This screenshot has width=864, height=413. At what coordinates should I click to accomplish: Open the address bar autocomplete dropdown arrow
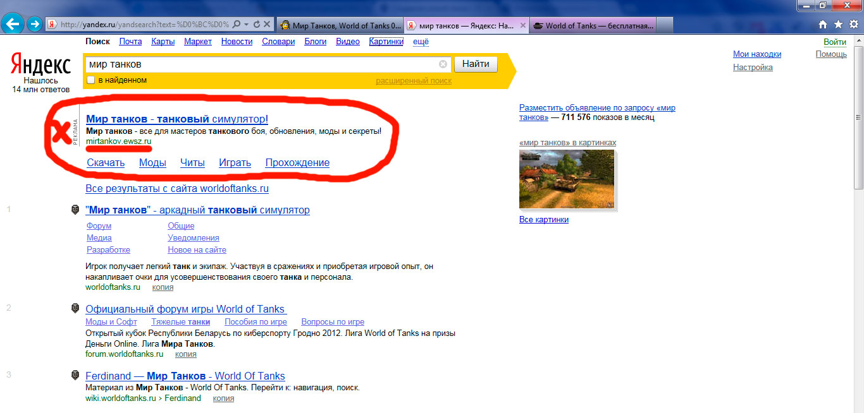pos(246,25)
